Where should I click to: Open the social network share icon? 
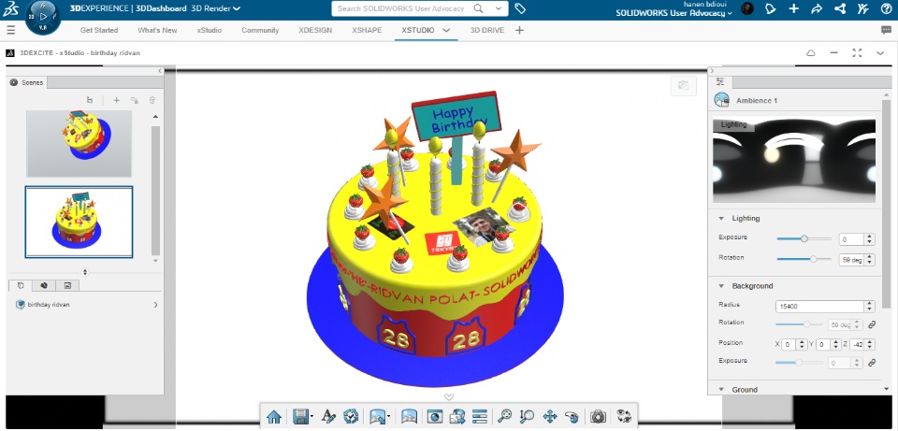point(840,8)
